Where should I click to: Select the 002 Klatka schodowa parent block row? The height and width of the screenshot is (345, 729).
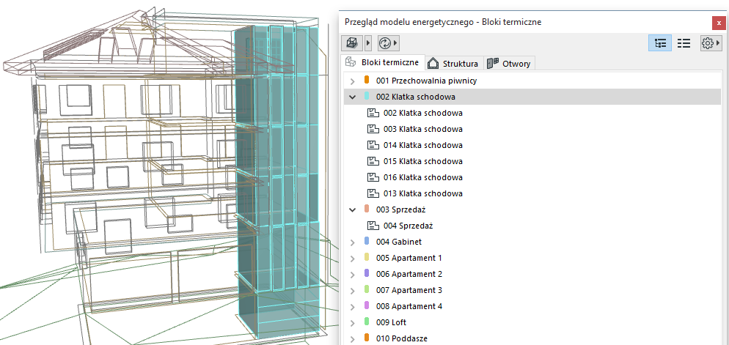pos(532,97)
